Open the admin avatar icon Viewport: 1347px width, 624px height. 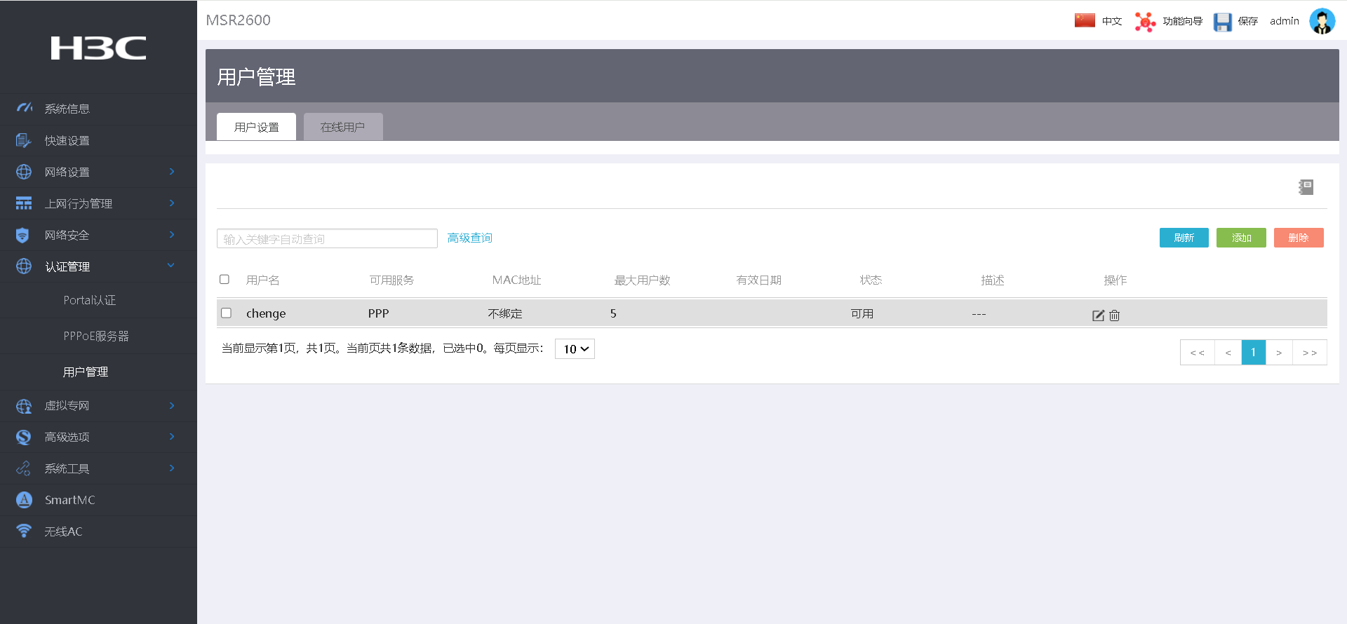point(1322,21)
